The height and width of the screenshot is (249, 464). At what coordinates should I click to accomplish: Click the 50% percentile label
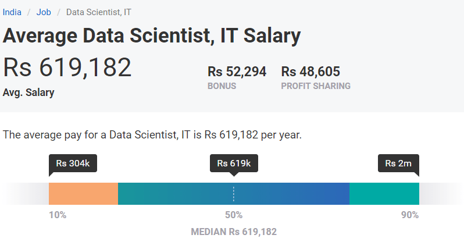[234, 215]
